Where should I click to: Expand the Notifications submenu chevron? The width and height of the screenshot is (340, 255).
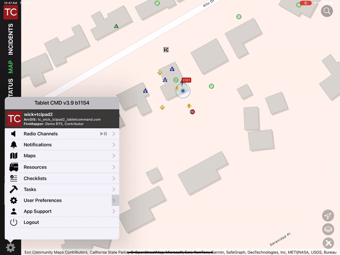(x=114, y=145)
